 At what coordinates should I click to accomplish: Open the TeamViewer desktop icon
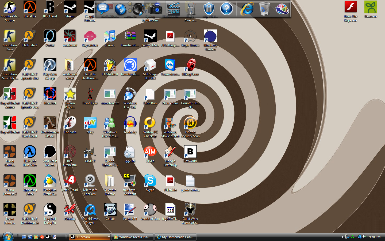[170, 67]
